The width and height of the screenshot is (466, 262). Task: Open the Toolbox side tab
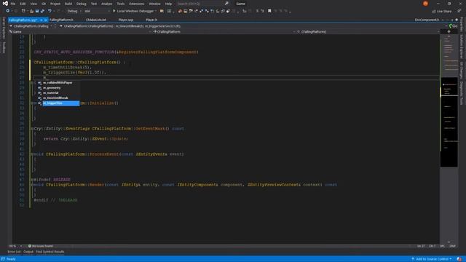pos(4,47)
